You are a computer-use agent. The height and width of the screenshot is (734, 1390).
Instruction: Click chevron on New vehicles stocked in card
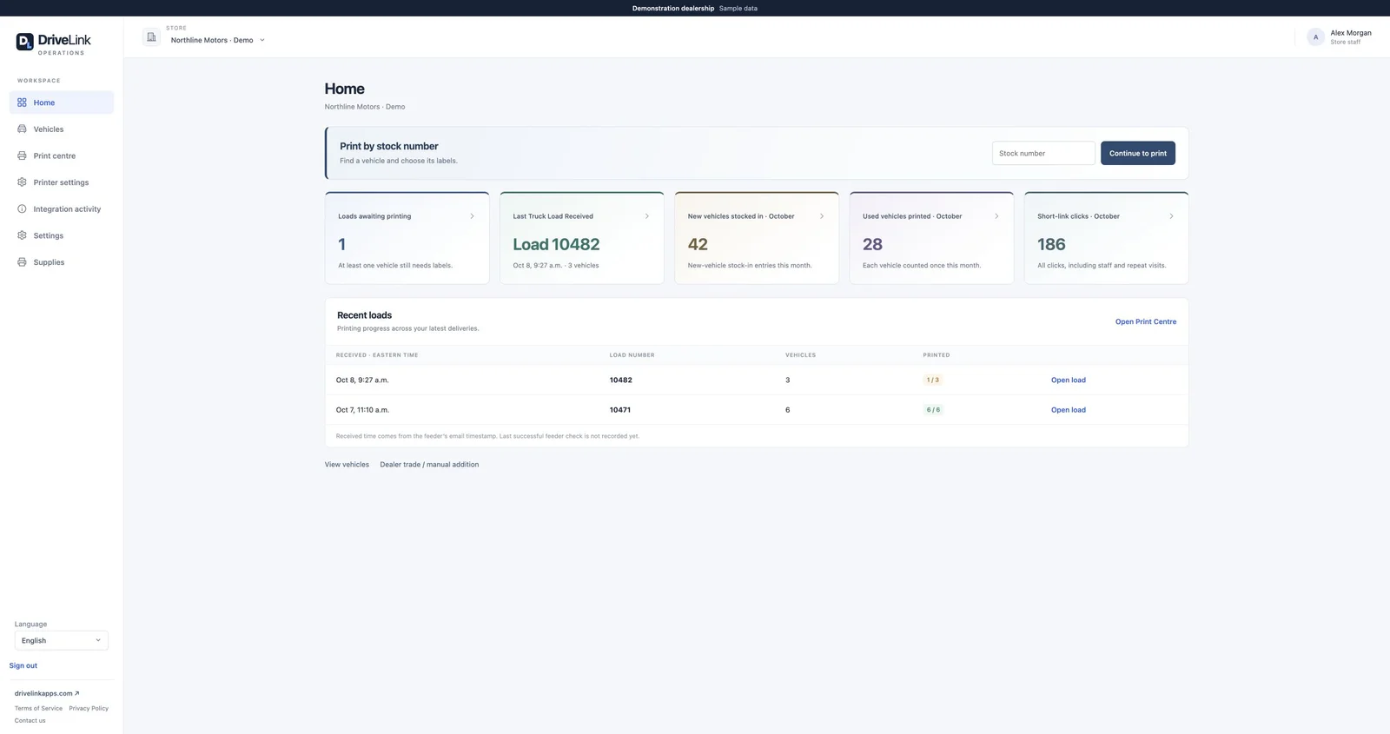(x=822, y=216)
